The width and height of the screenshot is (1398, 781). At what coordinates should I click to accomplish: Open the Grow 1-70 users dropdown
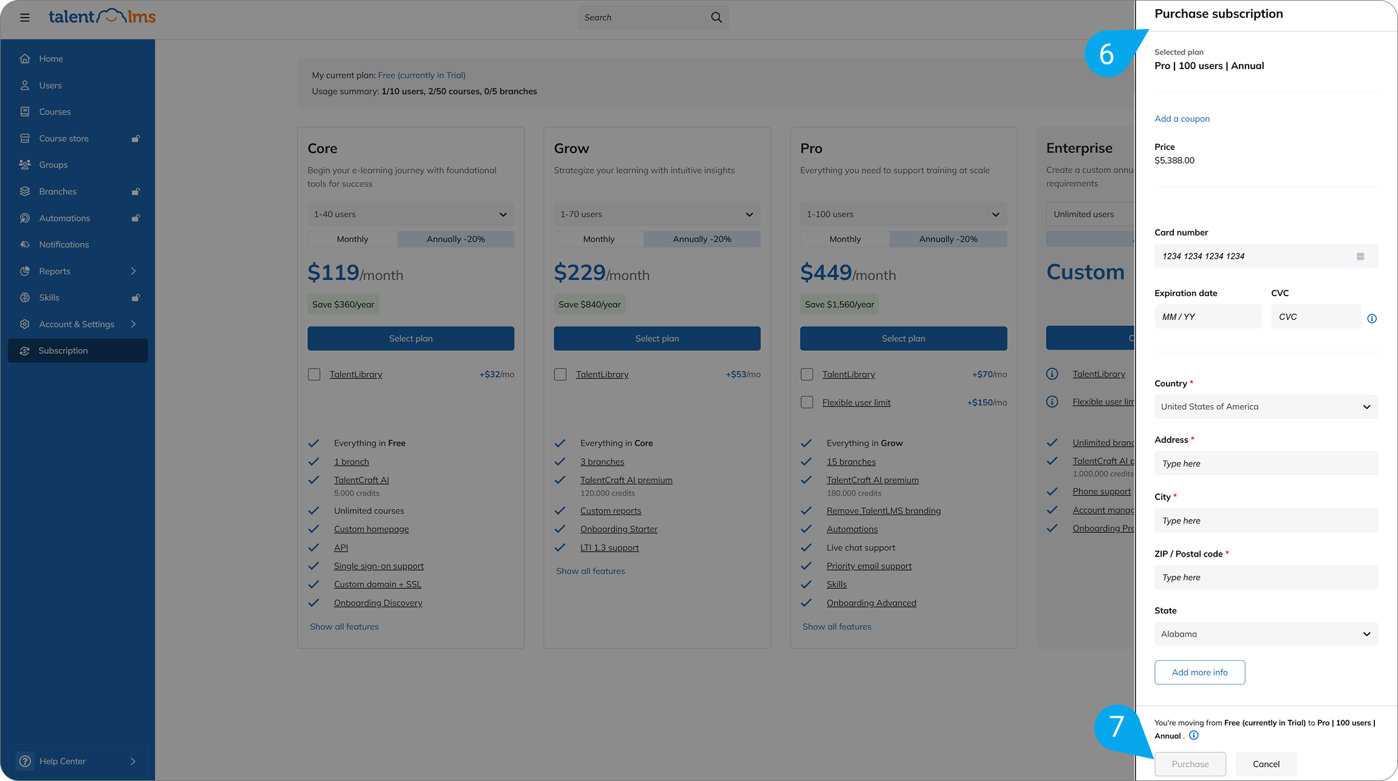pyautogui.click(x=657, y=214)
